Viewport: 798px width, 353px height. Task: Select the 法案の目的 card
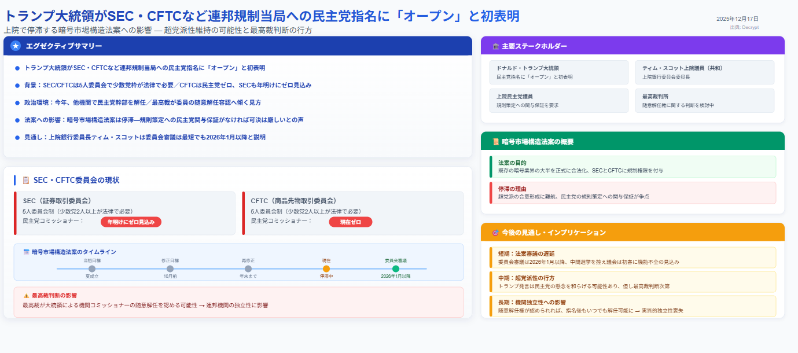click(630, 166)
